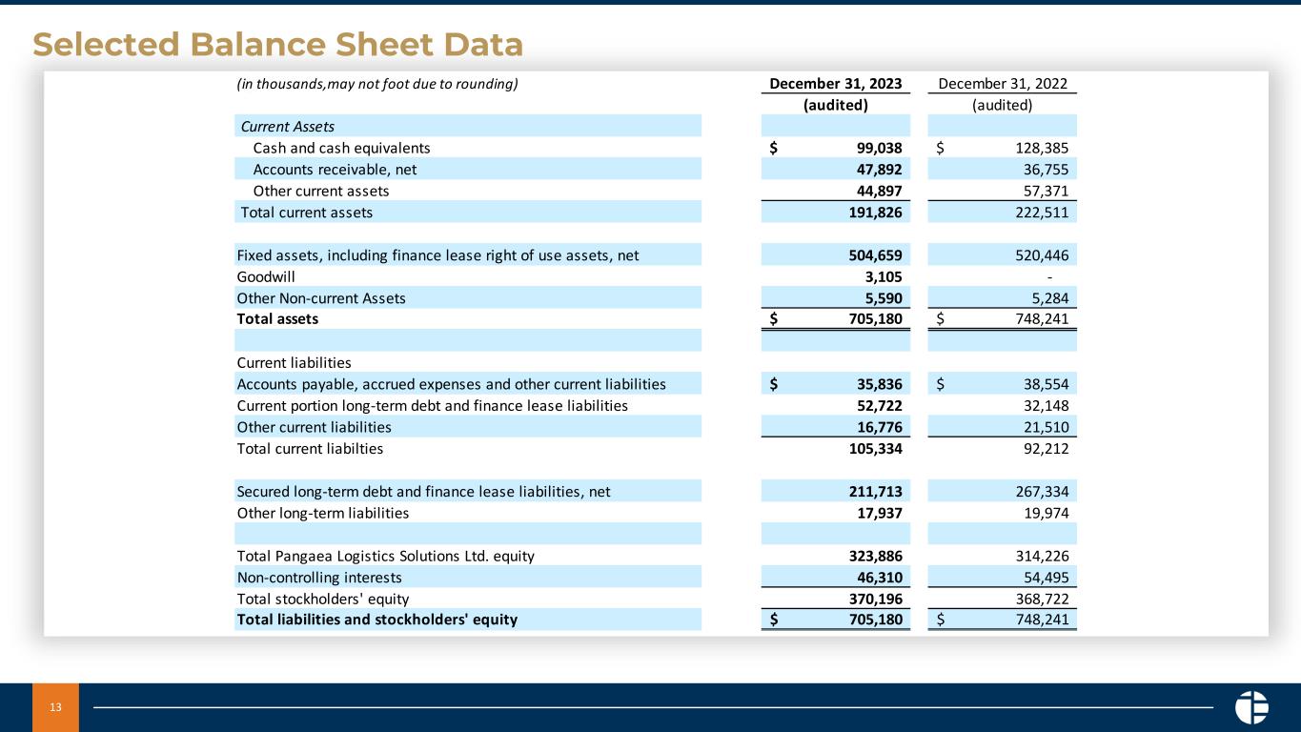The image size is (1301, 732).
Task: Select the Current Assets section heading
Action: tap(287, 127)
